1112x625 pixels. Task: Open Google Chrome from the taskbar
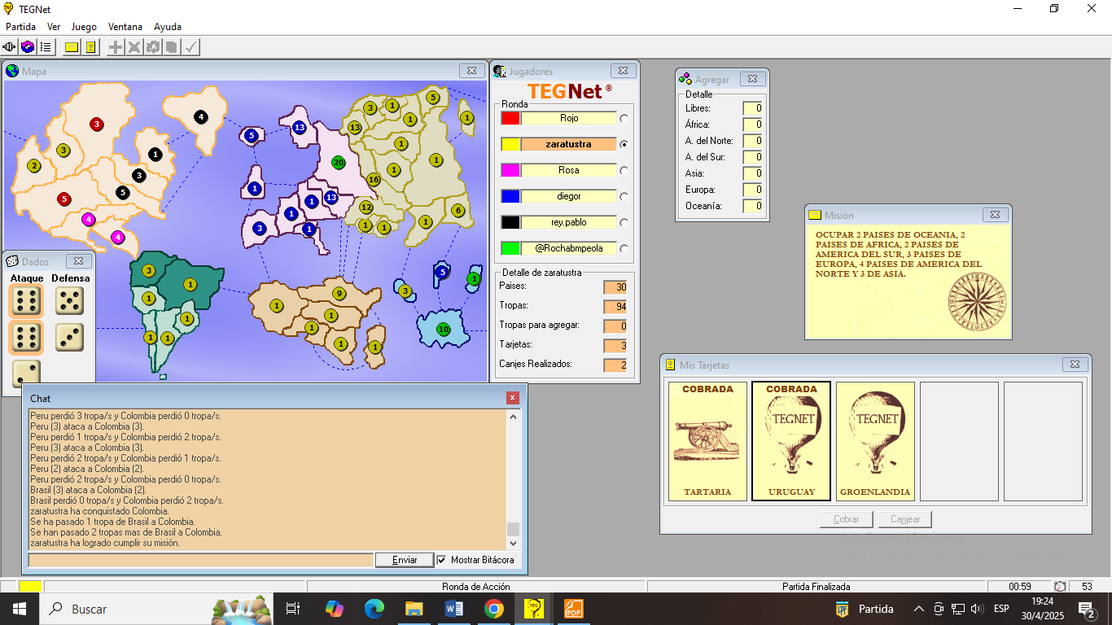click(493, 609)
